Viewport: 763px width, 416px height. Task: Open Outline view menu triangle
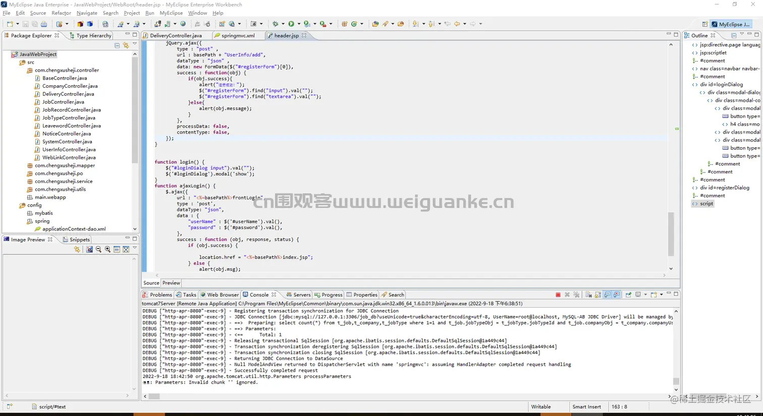(742, 35)
